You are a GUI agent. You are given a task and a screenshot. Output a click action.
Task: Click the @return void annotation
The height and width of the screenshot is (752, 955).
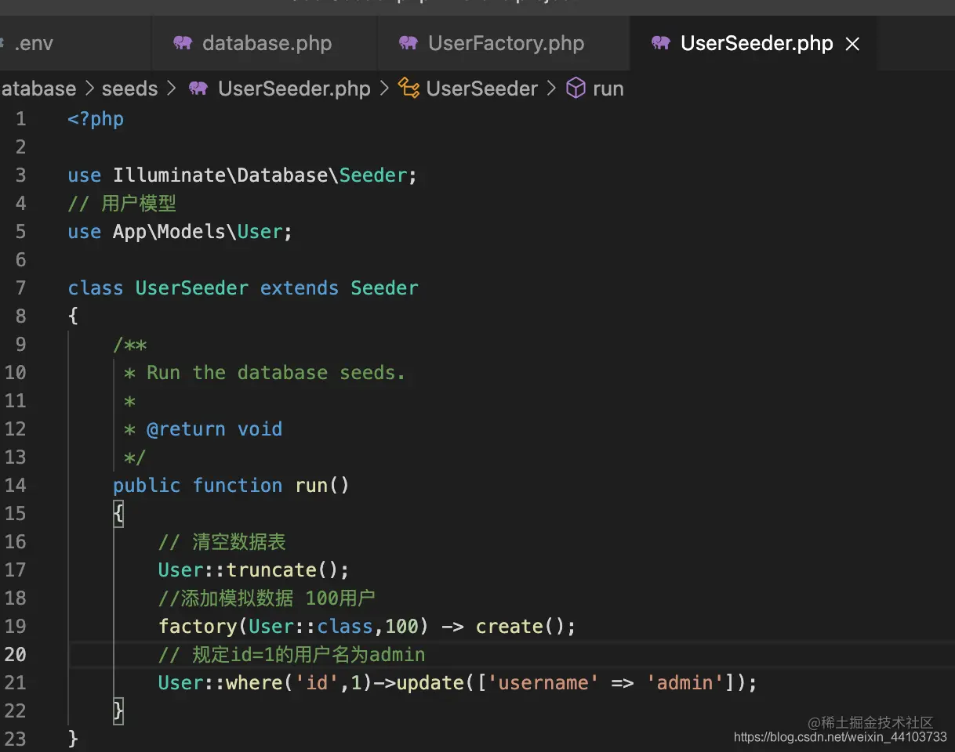214,429
